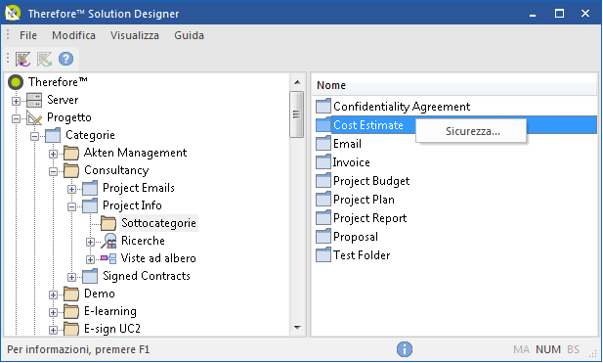Click the Confidentiality Agreement item icon
Screen dimensions: 603x363
tap(323, 107)
